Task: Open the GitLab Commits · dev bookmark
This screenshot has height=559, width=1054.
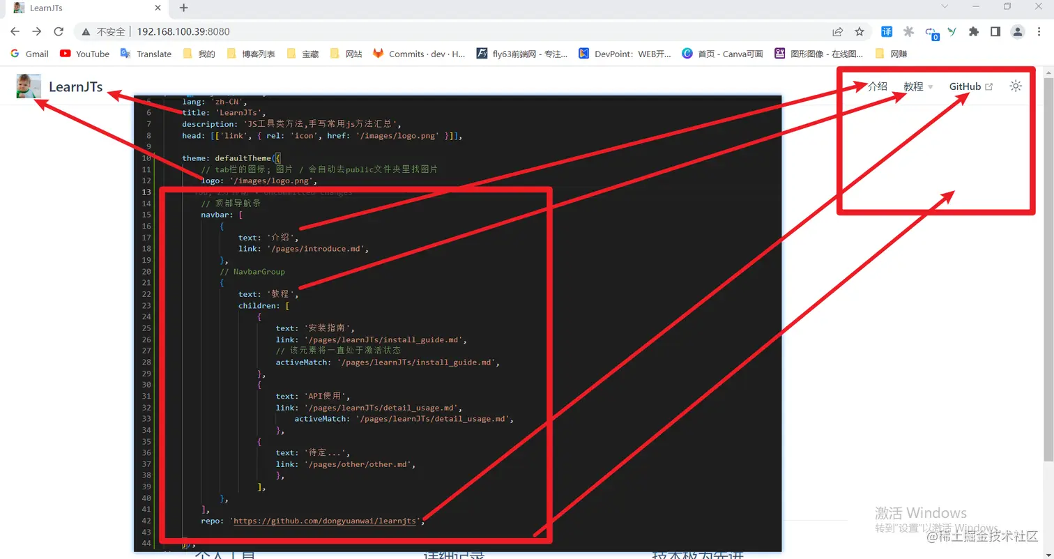Action: [419, 54]
